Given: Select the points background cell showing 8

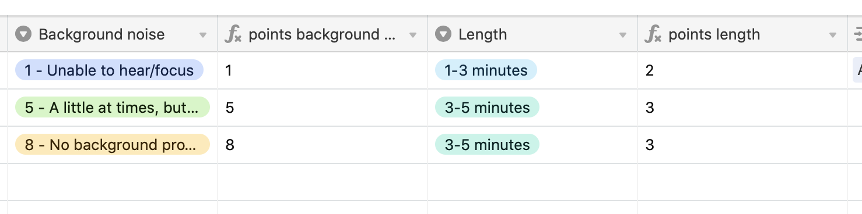Looking at the screenshot, I should [323, 145].
